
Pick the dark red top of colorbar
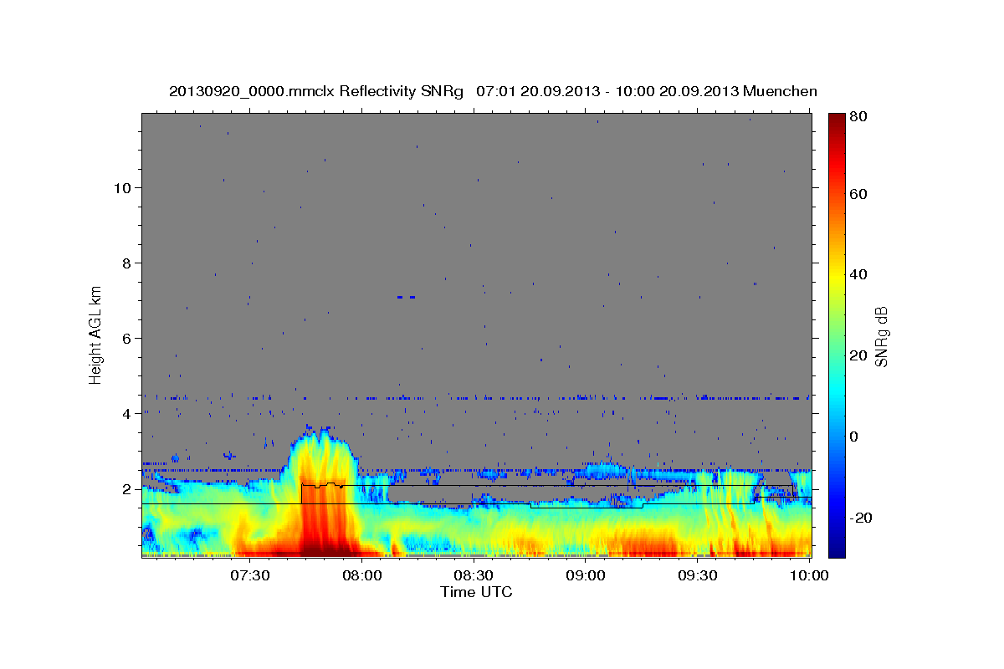(x=837, y=121)
